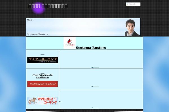Image resolution: width=169 pixels, height=112 pixels.
Task: Click the 'Web' text in the banner
Action: pyautogui.click(x=30, y=20)
